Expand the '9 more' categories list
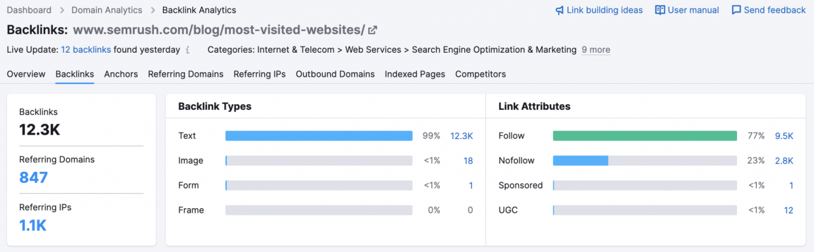 pyautogui.click(x=596, y=50)
